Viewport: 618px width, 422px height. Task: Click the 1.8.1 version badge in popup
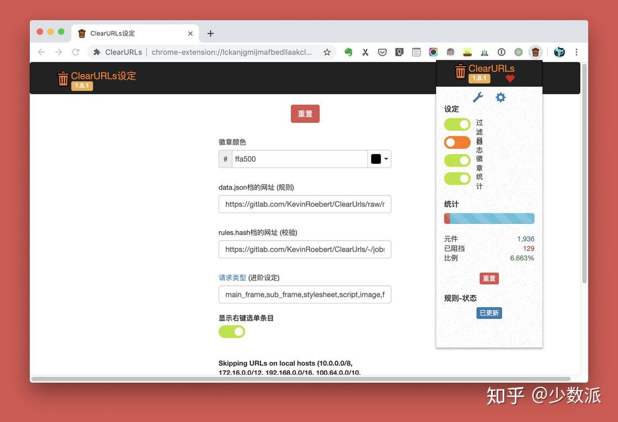point(480,78)
